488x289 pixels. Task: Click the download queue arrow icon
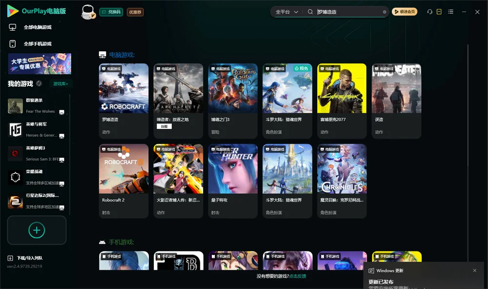(10, 258)
